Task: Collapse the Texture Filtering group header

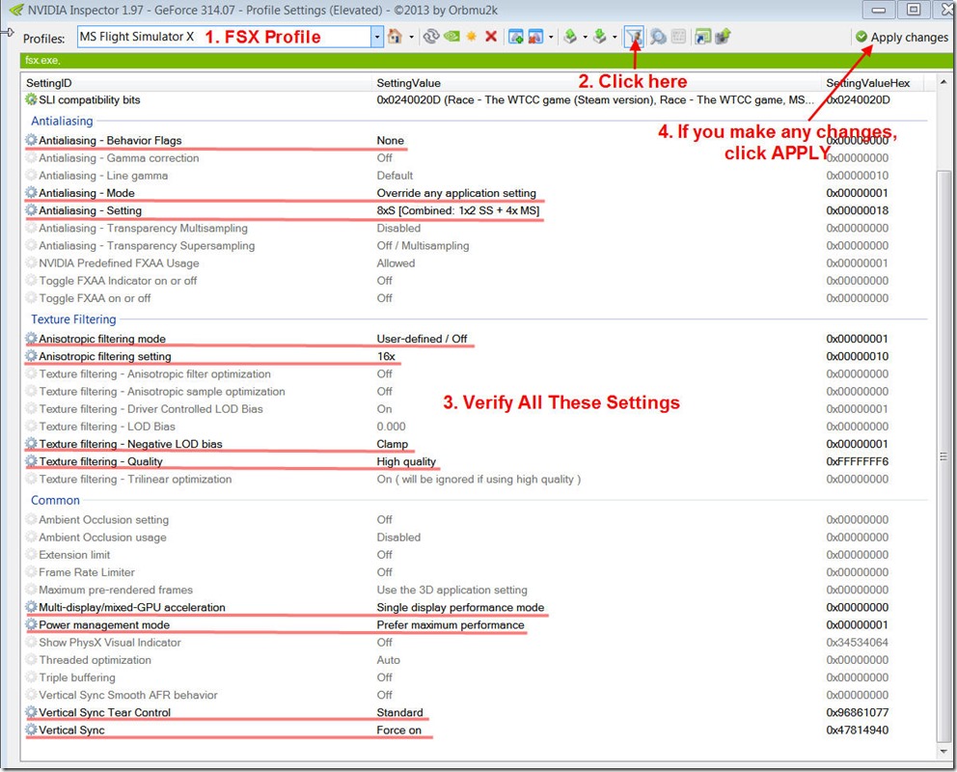Action: coord(73,319)
